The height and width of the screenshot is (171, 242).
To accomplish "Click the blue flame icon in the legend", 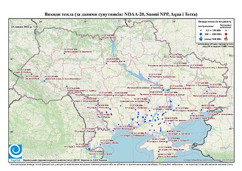I will coord(201,39).
